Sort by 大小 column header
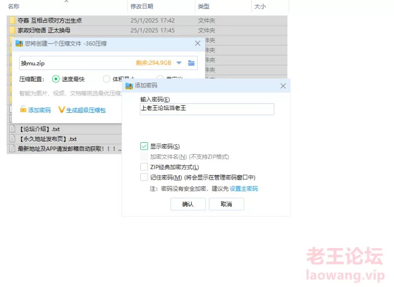Viewport: 394px width, 287px height. coord(260,6)
